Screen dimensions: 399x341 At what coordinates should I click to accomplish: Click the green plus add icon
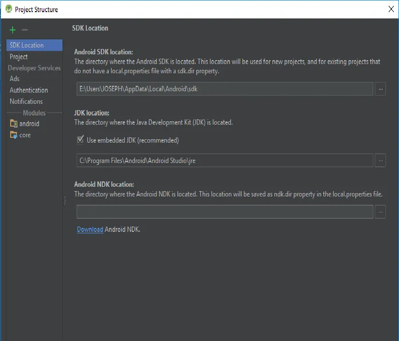coord(13,30)
